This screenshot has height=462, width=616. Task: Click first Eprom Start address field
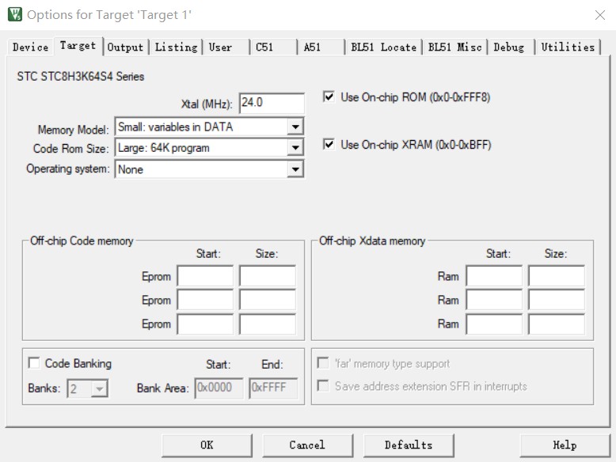pos(205,276)
